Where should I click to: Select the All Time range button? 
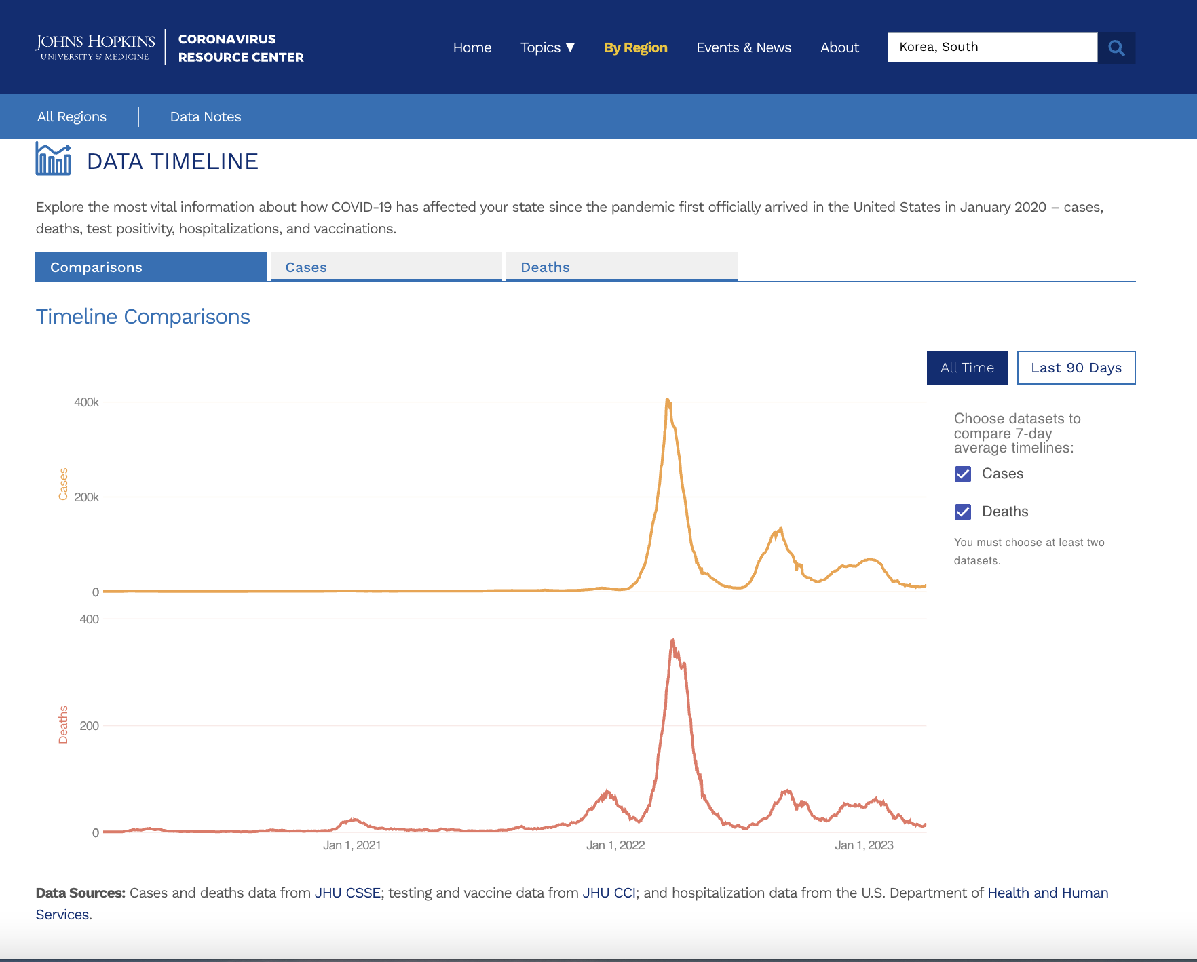coord(967,368)
